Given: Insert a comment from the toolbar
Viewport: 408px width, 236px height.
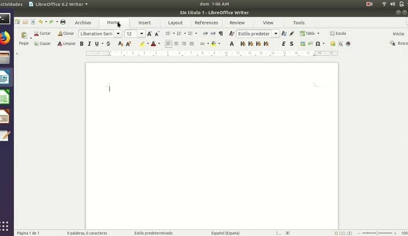Looking at the screenshot, I should (x=333, y=44).
